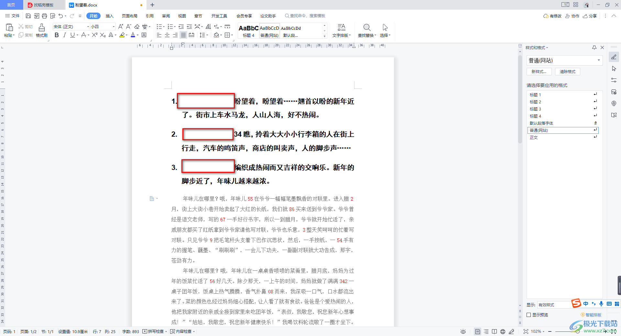Open the current style dropdown 普通(网站) in panel
Image resolution: width=621 pixels, height=336 pixels.
pyautogui.click(x=599, y=60)
